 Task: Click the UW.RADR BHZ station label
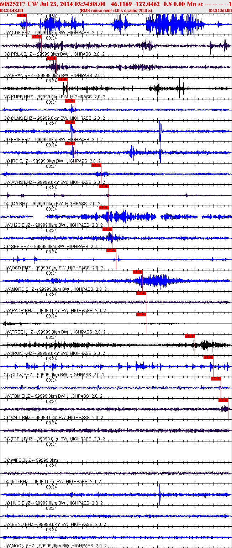click(x=19, y=310)
